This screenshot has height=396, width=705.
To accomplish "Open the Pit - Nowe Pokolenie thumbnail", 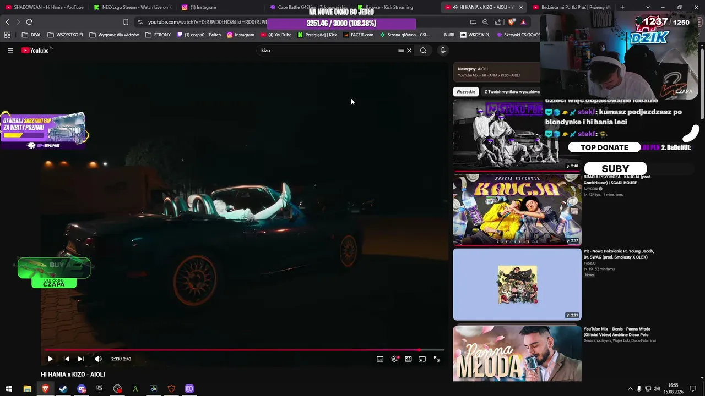I will (x=517, y=284).
